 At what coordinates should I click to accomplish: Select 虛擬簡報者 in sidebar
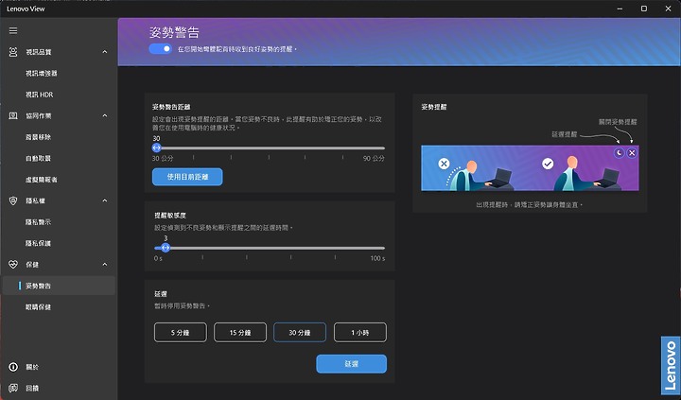(x=42, y=180)
